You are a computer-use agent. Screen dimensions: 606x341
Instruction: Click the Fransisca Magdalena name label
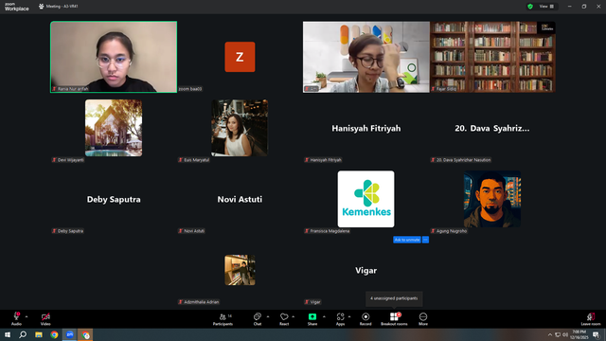[327, 231]
